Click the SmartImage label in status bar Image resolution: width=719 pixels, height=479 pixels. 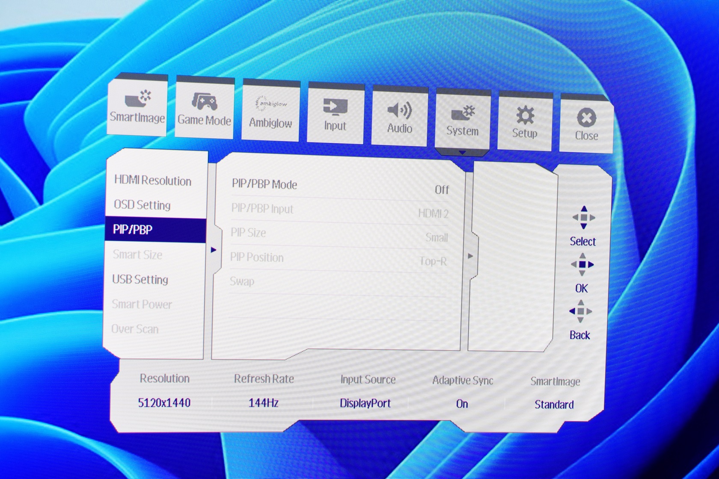pos(555,381)
